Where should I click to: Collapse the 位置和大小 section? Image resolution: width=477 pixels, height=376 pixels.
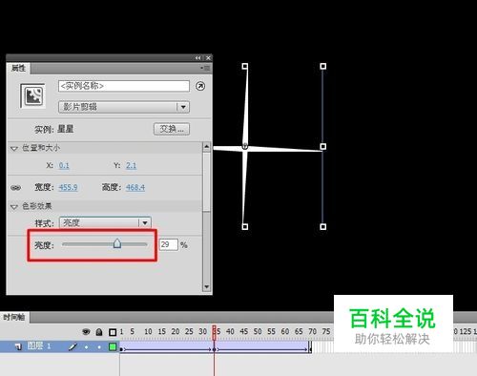pos(13,148)
